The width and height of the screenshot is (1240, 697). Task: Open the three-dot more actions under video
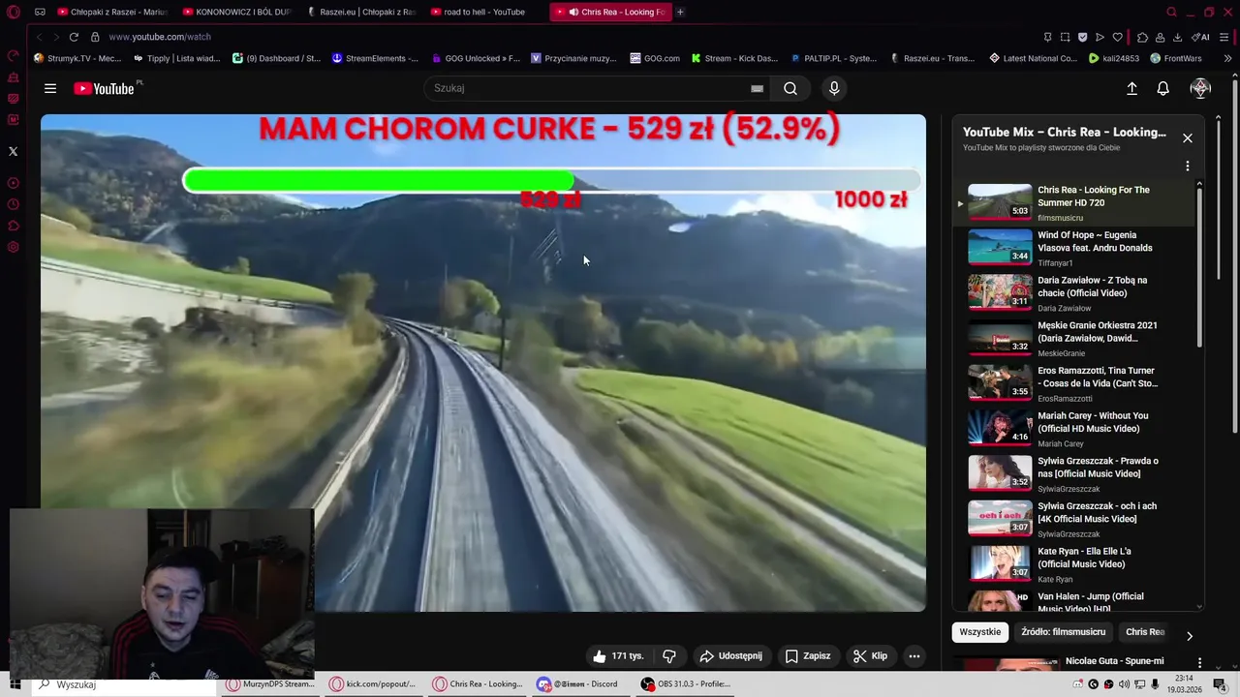click(914, 656)
